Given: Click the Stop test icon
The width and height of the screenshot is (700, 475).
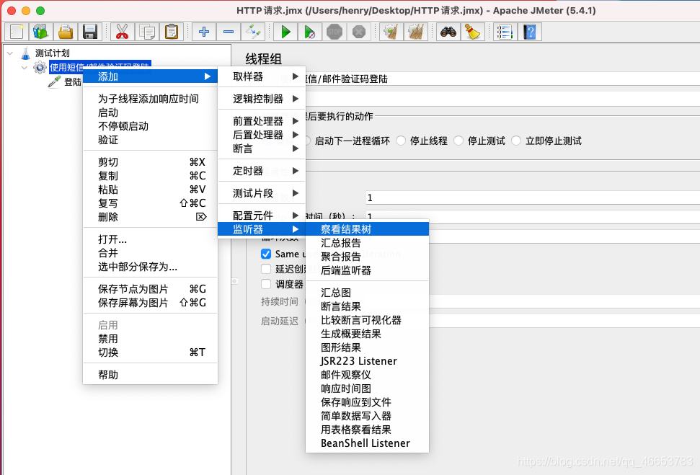Looking at the screenshot, I should (x=335, y=32).
